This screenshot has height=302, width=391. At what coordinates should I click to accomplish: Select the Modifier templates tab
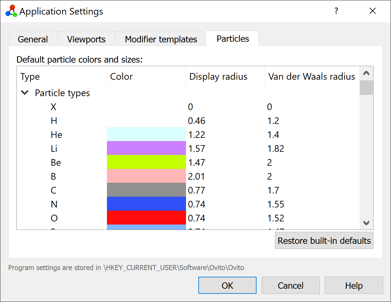click(161, 39)
